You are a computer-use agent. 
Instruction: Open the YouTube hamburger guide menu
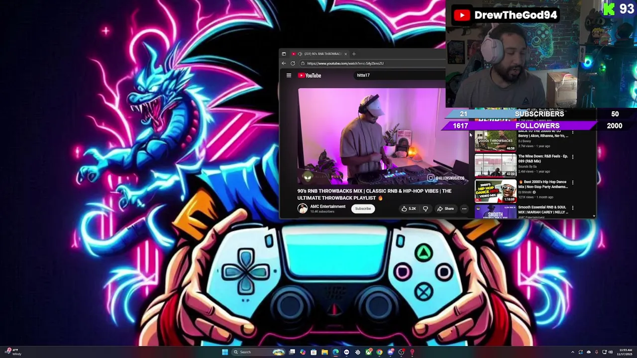(289, 76)
